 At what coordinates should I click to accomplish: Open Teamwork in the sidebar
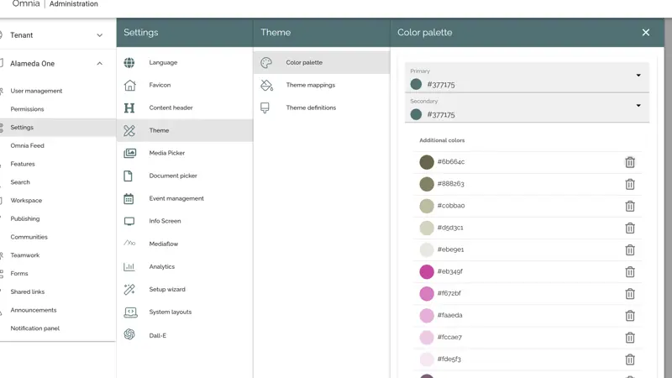coord(25,255)
